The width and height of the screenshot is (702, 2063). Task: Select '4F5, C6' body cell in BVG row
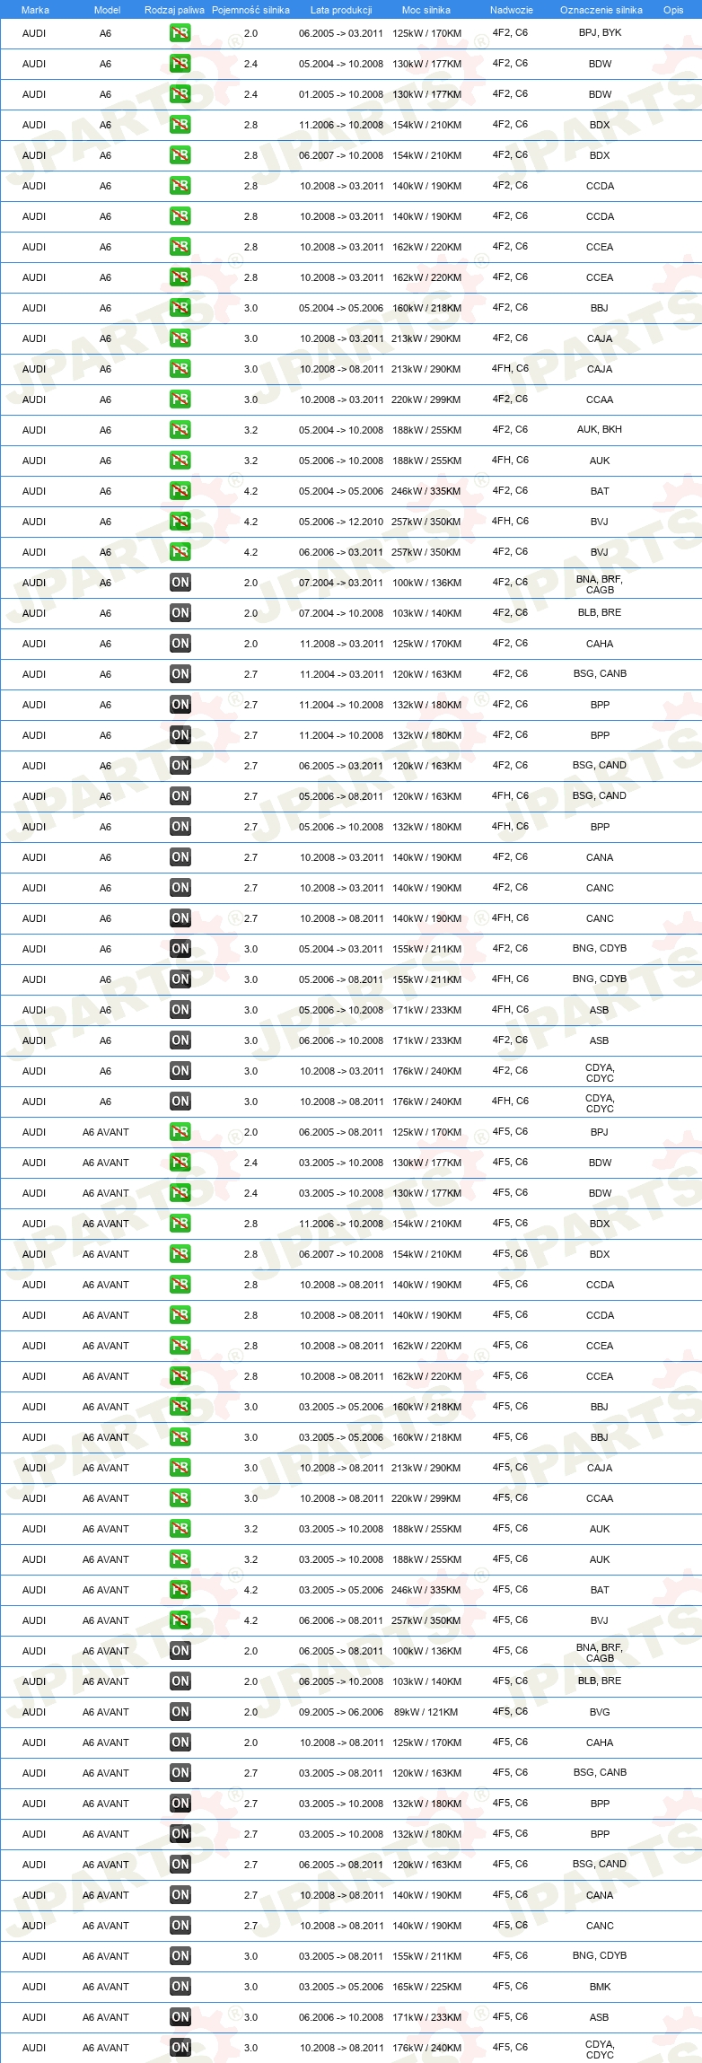pyautogui.click(x=510, y=1711)
